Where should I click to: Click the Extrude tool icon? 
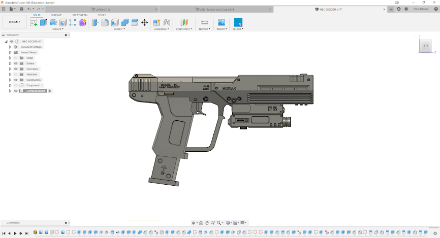coord(43,22)
